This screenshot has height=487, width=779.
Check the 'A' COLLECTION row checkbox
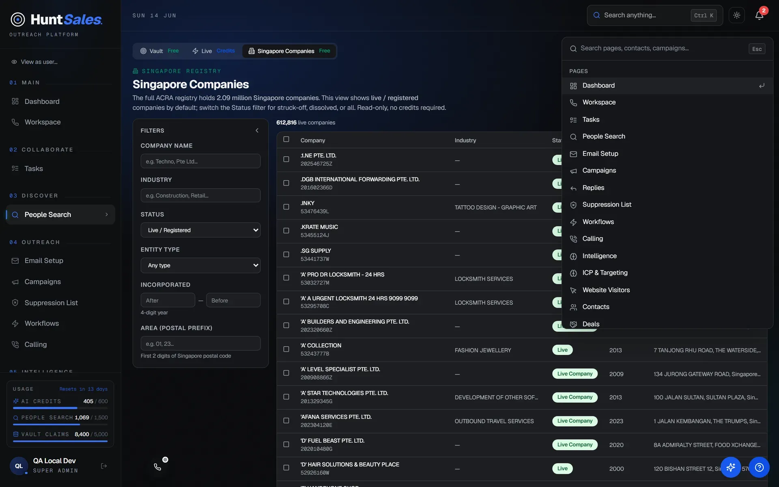click(286, 349)
